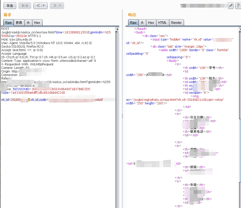Click the User-Agent header line

pyautogui.click(x=47, y=43)
